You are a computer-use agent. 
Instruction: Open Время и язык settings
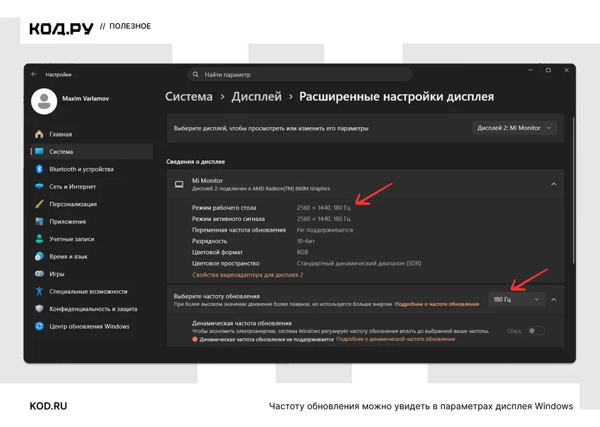[x=92, y=256]
